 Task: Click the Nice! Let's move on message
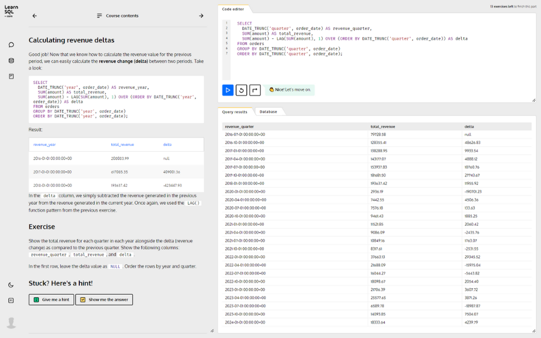(290, 89)
